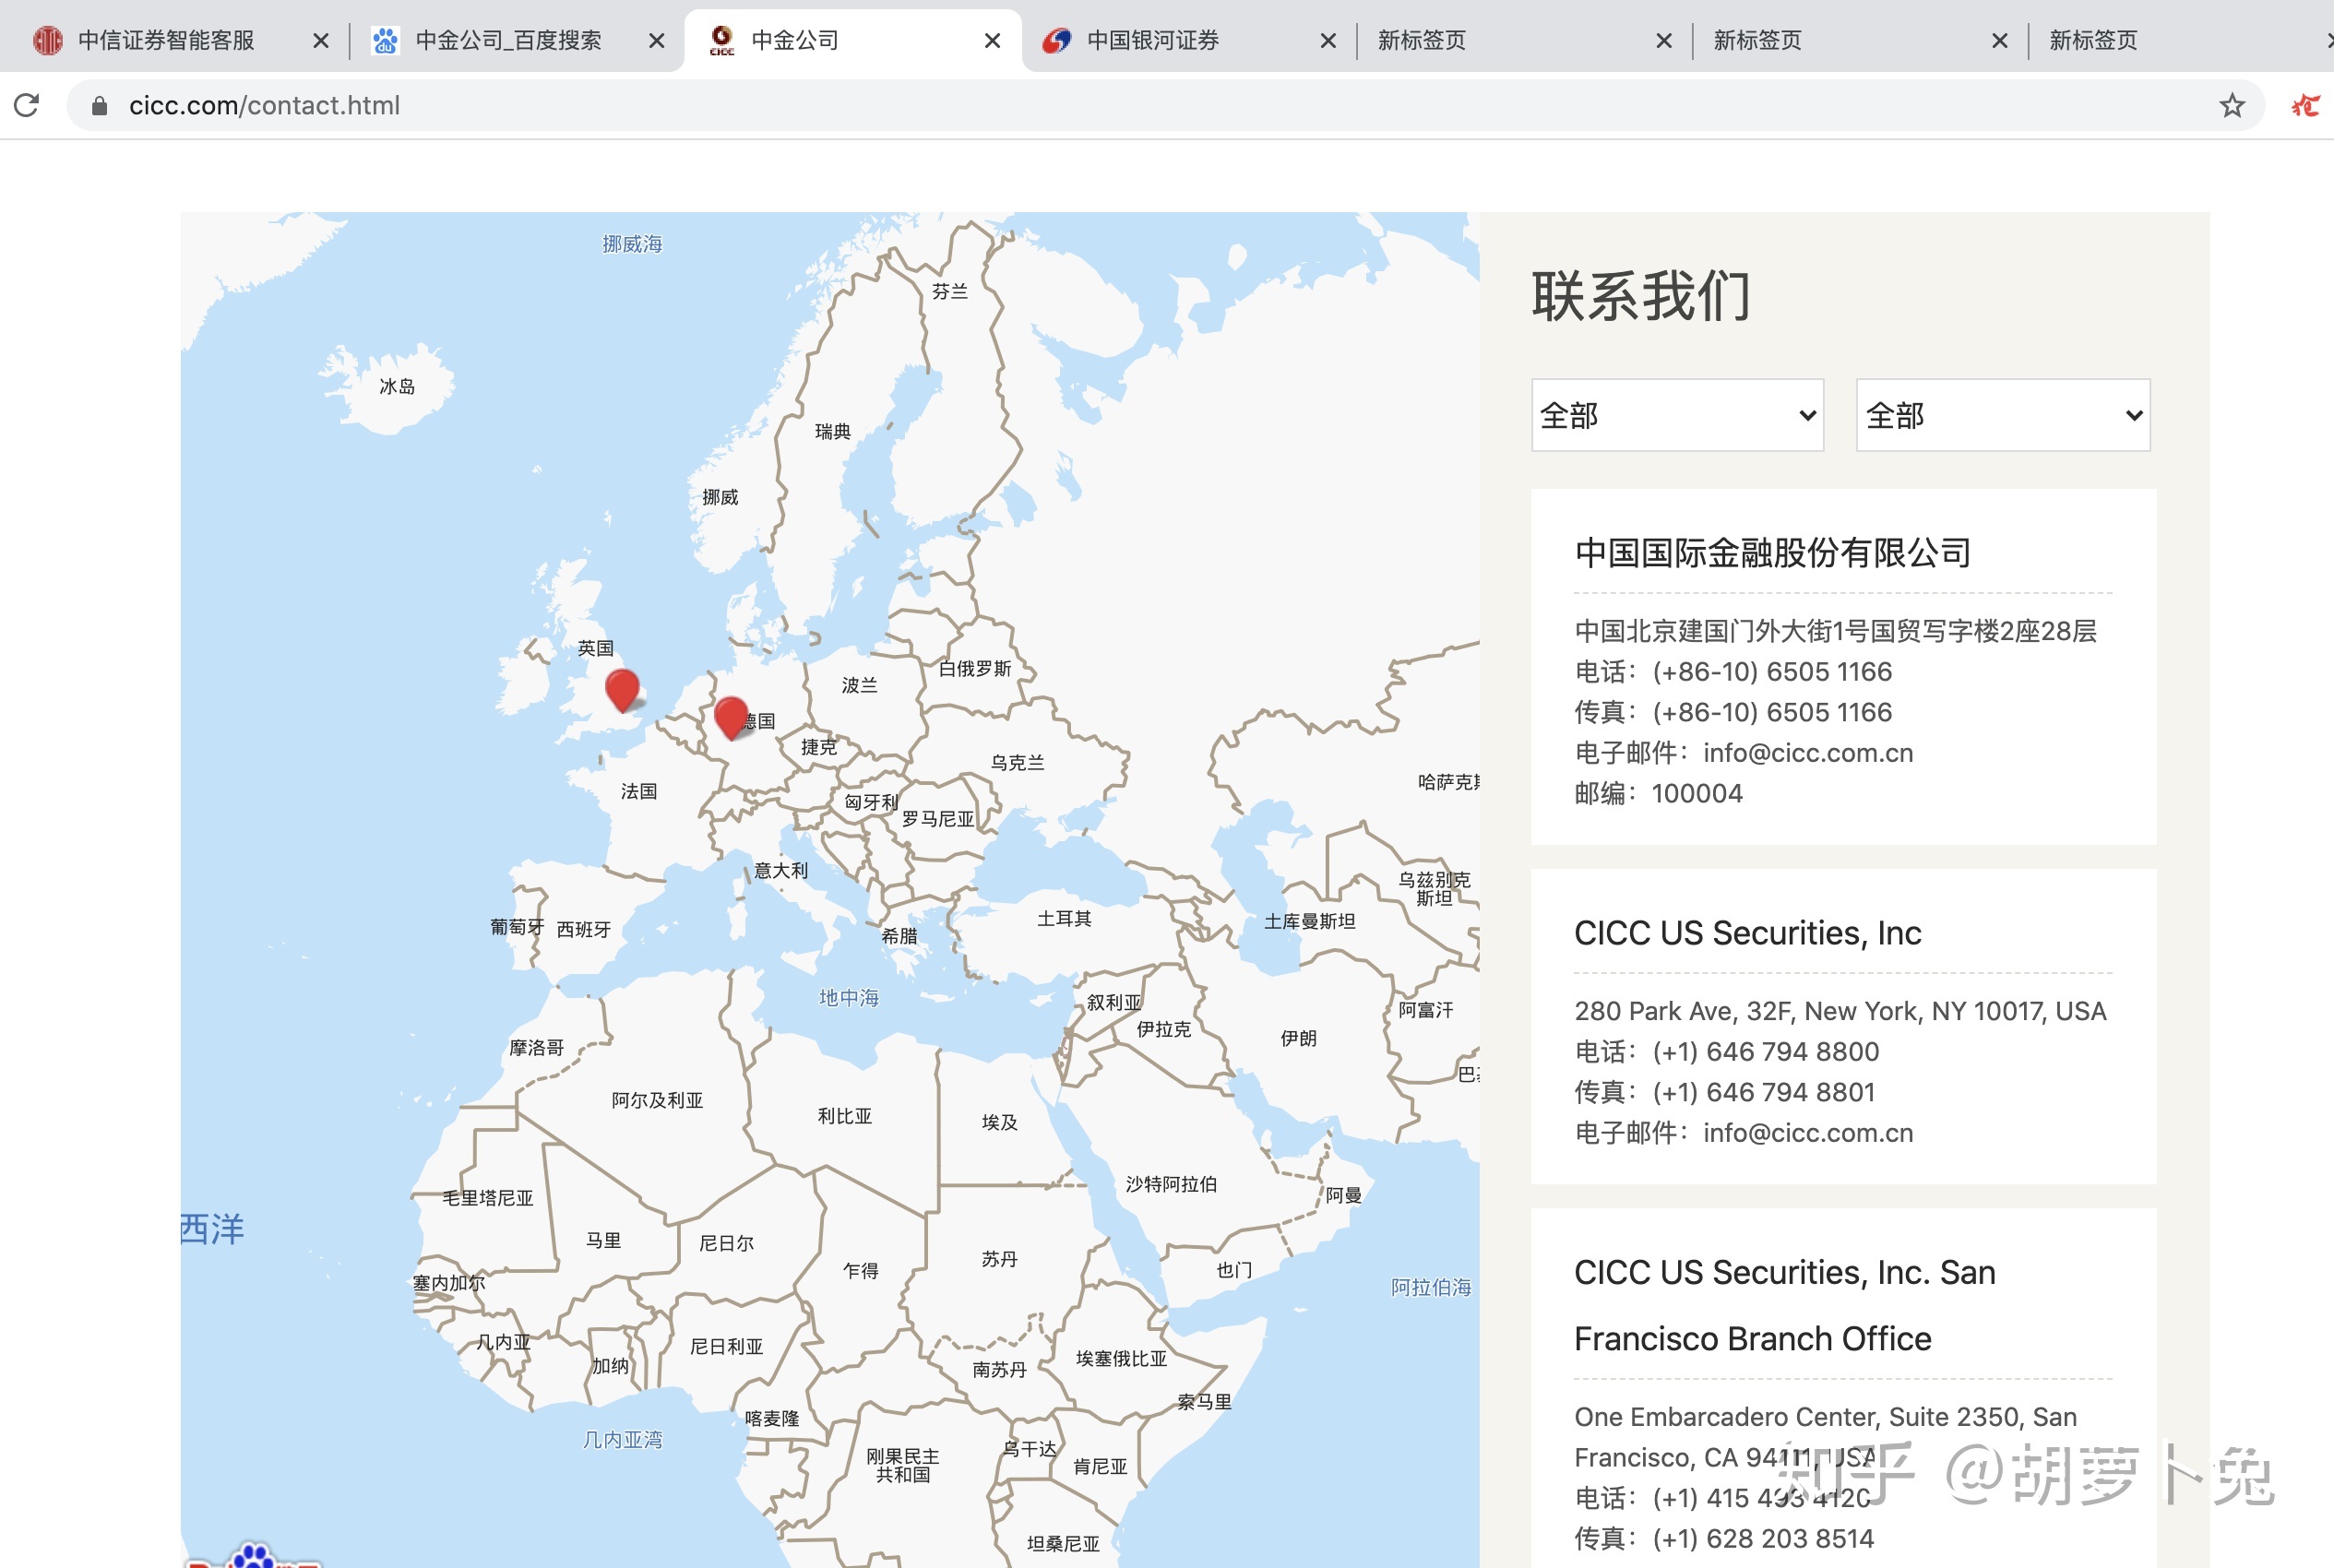This screenshot has width=2334, height=1568.
Task: Click the 挪威海 label on the map
Action: click(x=632, y=244)
